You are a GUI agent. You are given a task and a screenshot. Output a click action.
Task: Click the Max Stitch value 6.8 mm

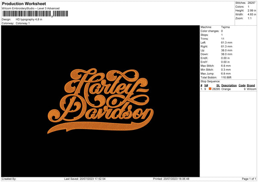pos(226,66)
